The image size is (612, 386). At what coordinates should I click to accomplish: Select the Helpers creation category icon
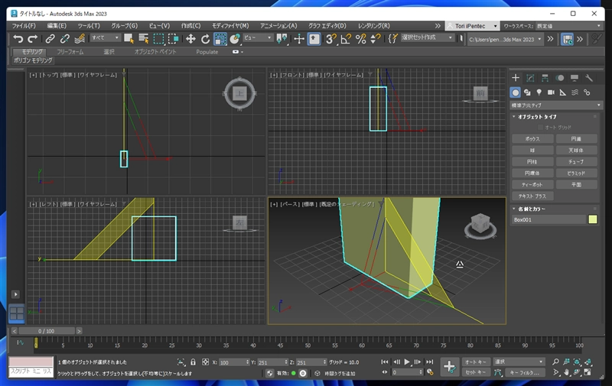point(563,92)
